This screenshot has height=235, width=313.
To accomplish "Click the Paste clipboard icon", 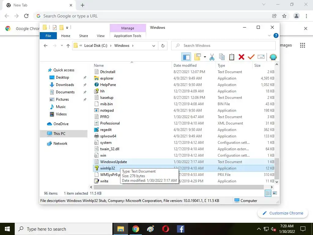I will (232, 57).
